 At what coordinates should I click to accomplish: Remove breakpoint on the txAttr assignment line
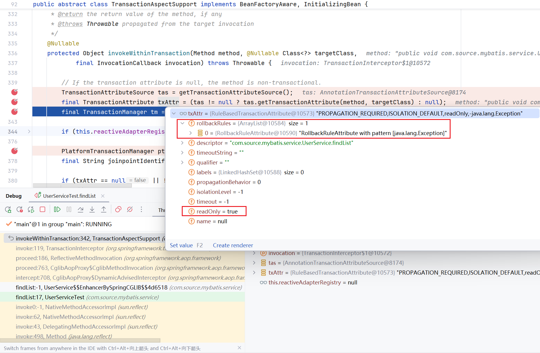pos(14,102)
